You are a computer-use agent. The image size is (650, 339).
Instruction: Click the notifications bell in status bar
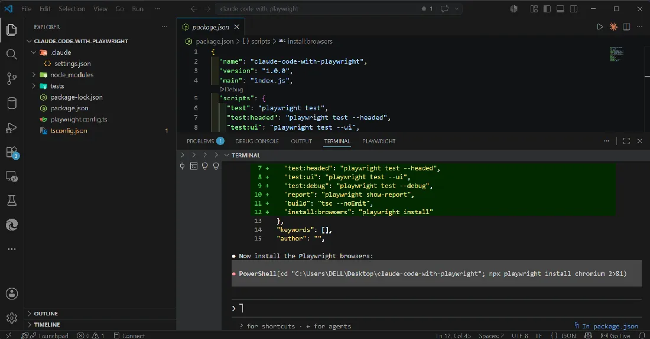[x=642, y=335]
